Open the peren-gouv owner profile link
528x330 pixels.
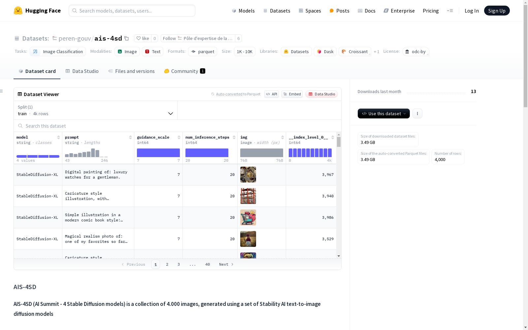point(75,38)
